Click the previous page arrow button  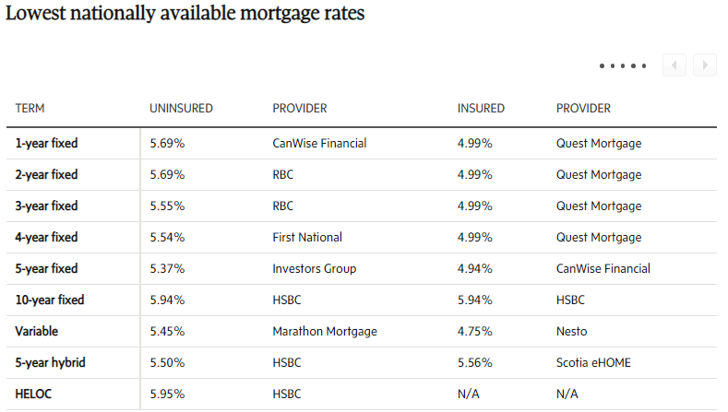pos(674,65)
